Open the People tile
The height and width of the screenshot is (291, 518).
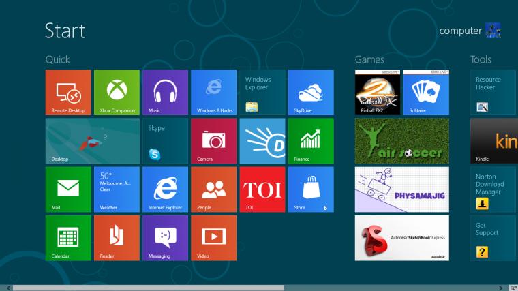coord(214,189)
